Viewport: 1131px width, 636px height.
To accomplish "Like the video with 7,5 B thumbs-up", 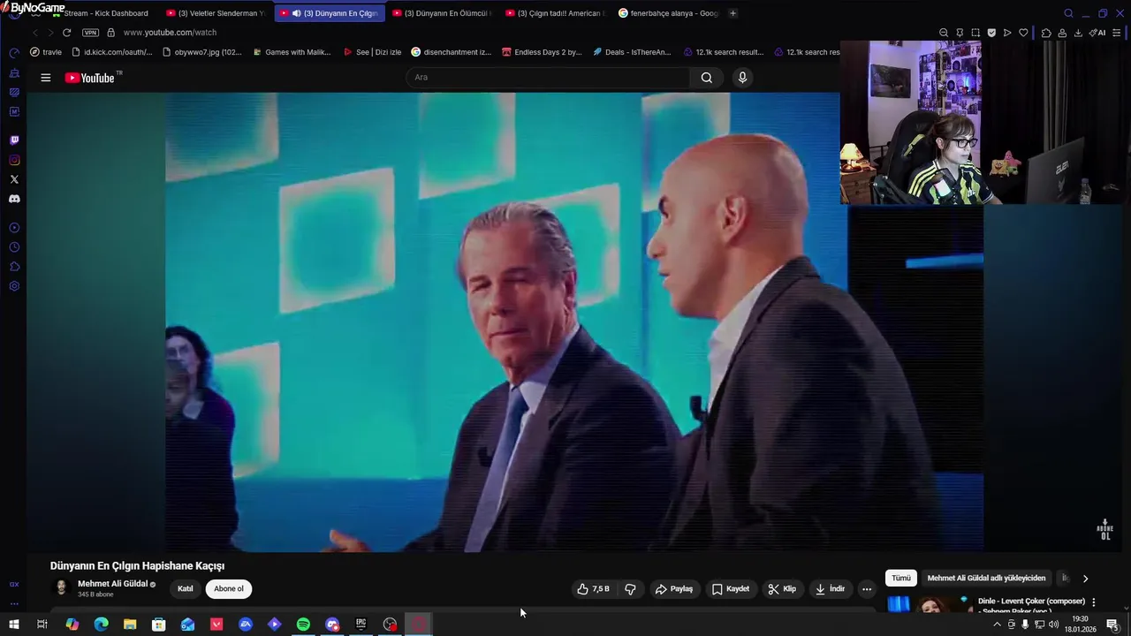I will (x=594, y=589).
